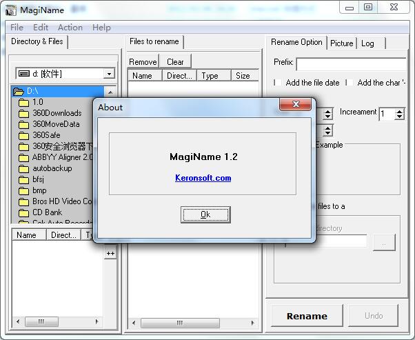Click the upper spinner beside Increament label

coord(327,114)
